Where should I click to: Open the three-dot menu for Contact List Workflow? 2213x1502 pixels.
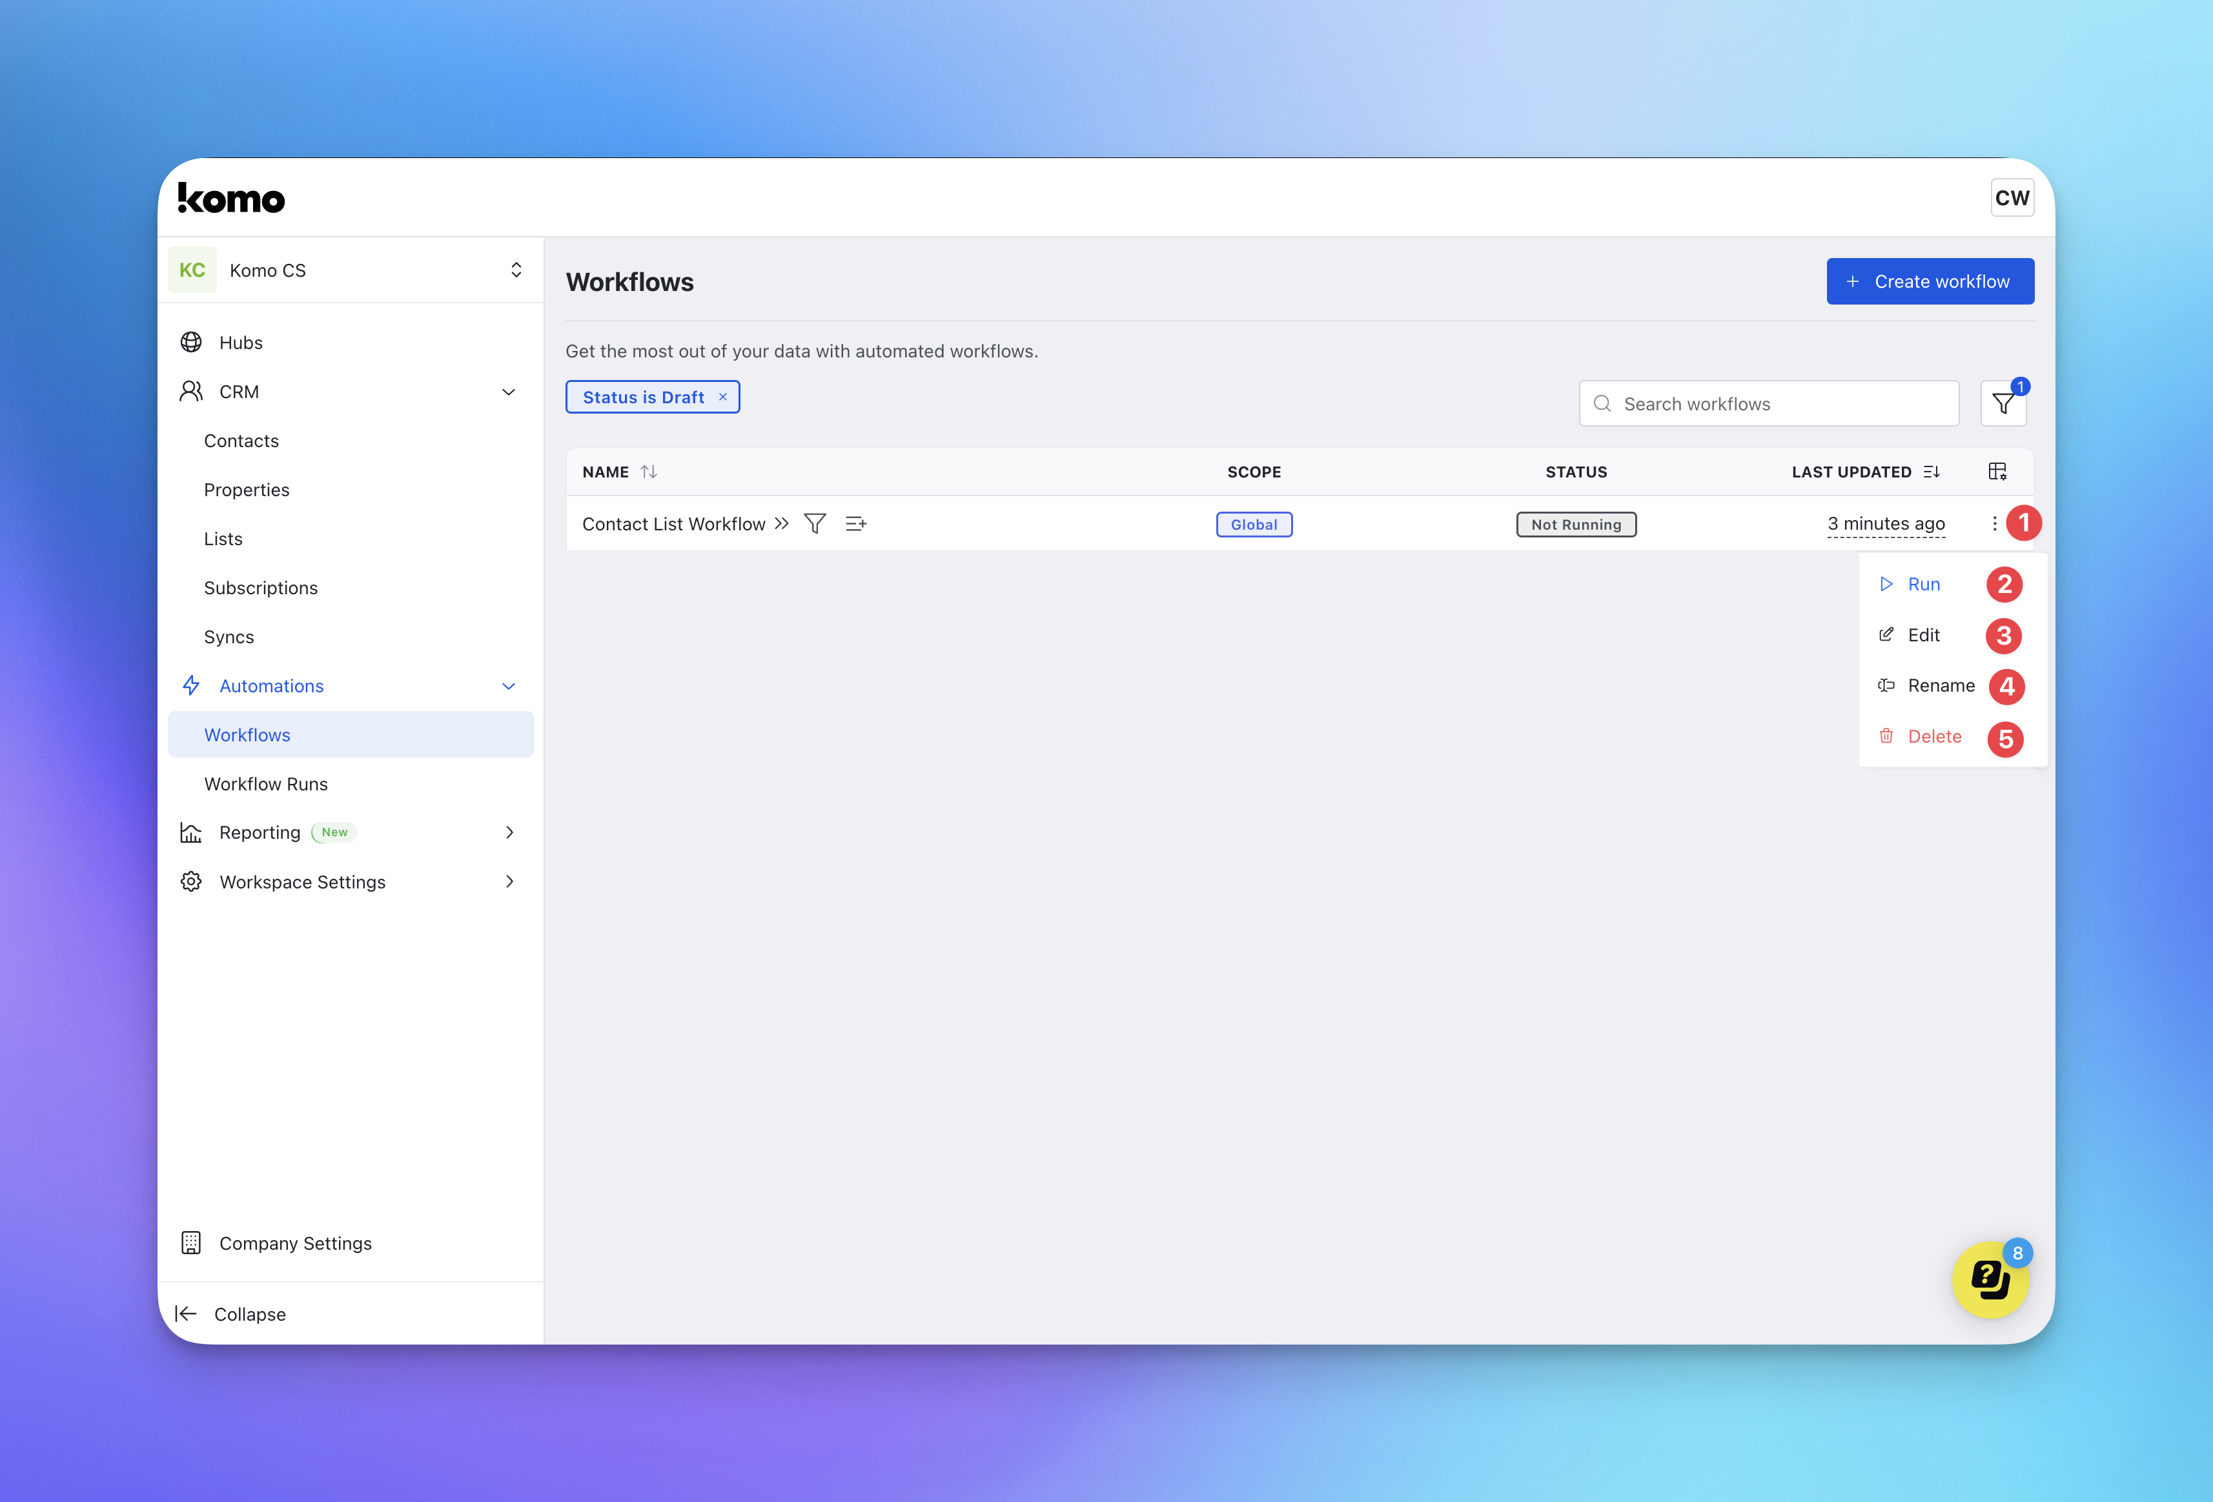point(1994,523)
